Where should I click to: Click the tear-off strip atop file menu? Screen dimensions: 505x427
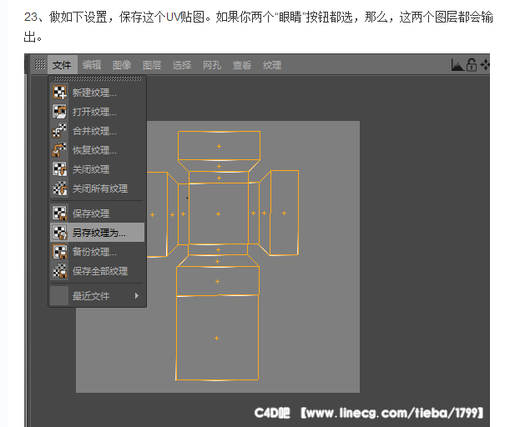(x=98, y=78)
